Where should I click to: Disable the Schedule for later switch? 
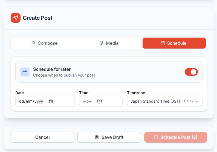coord(191,72)
